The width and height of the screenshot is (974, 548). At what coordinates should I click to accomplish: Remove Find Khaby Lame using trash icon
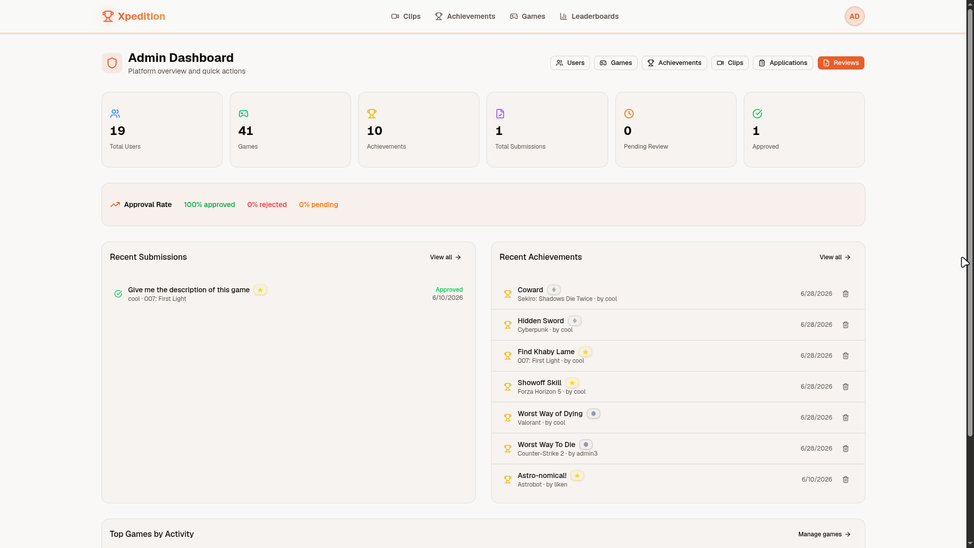(846, 356)
